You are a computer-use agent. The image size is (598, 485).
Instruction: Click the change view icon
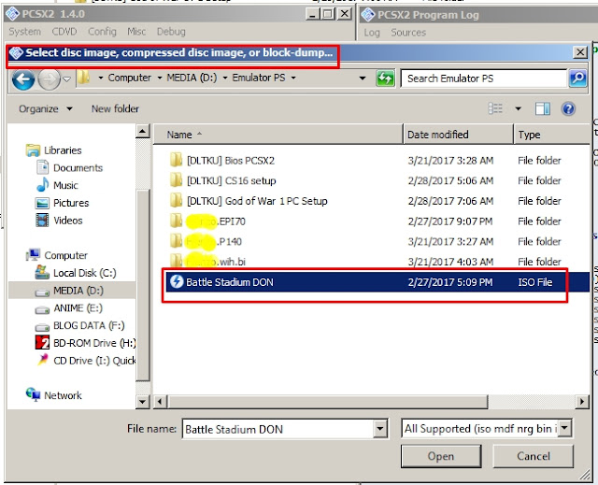495,108
